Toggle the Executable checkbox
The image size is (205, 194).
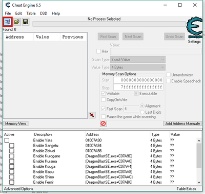pyautogui.click(x=136, y=94)
